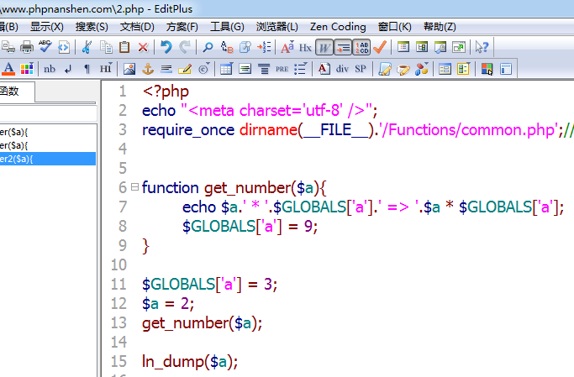This screenshot has height=377, width=574.
Task: Click the frame layout icon
Action: (506, 69)
